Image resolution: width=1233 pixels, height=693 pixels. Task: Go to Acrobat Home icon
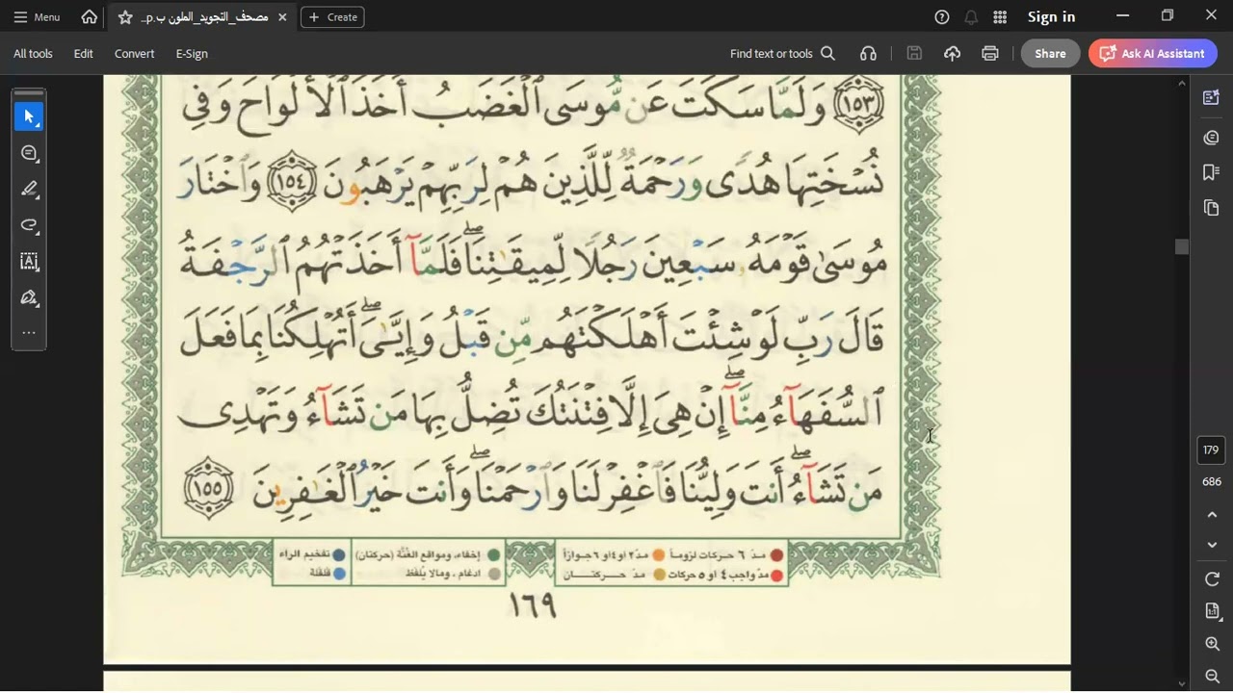pyautogui.click(x=90, y=16)
